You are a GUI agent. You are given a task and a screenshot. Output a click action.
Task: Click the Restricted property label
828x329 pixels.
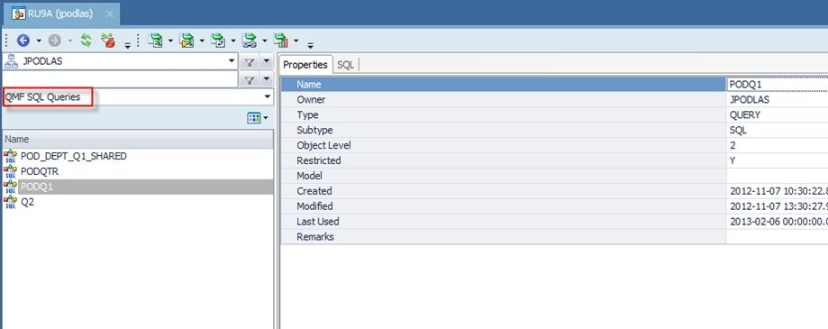[x=319, y=160]
